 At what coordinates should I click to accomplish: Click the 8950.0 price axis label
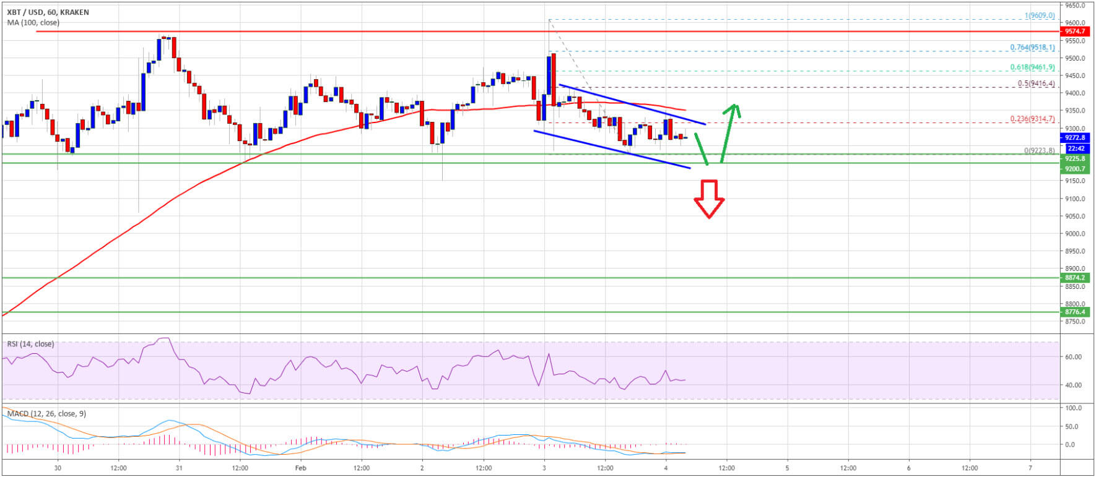tap(1075, 252)
